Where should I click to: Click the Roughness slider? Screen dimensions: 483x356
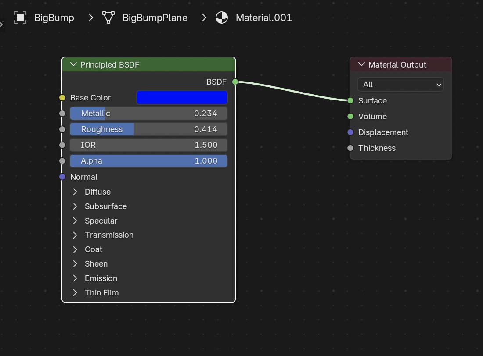149,129
